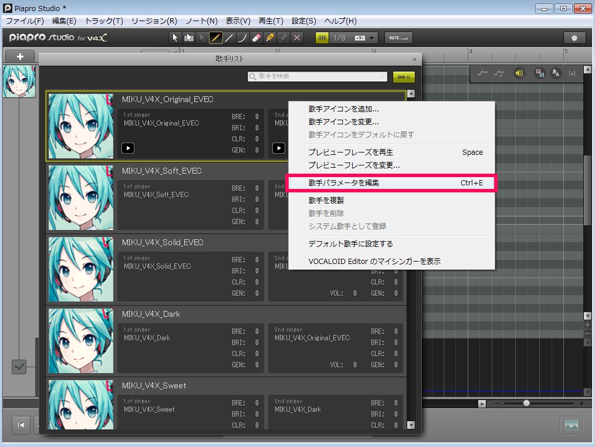This screenshot has width=595, height=447.
Task: Click the AUTO scroll button
Action: click(x=398, y=38)
